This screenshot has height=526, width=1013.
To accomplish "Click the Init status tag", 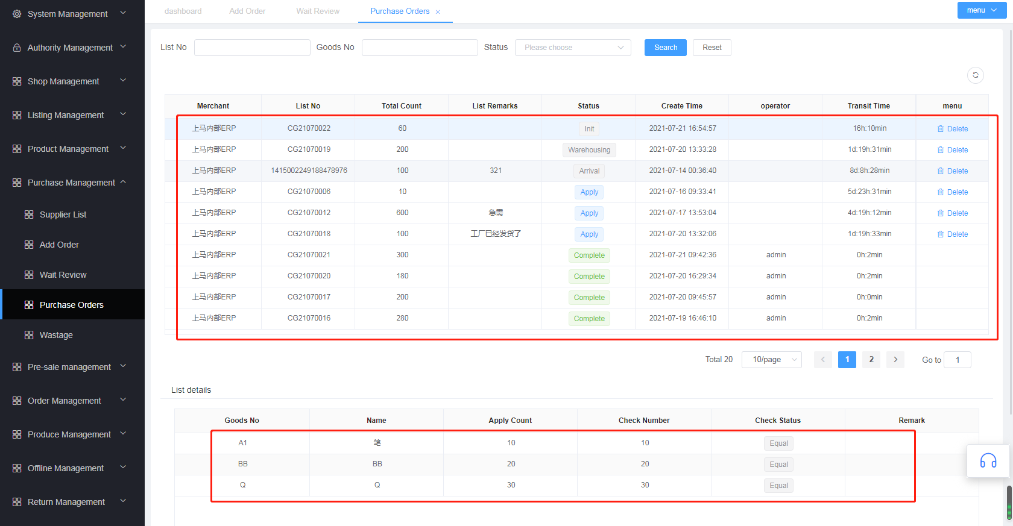I will (x=589, y=129).
